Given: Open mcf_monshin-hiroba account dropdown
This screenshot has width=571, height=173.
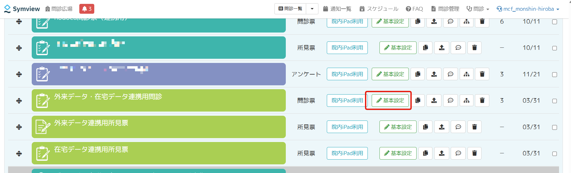Looking at the screenshot, I should (x=528, y=9).
